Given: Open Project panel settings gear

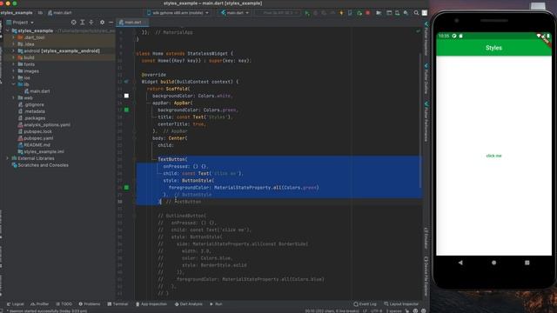Looking at the screenshot, I should 103,22.
